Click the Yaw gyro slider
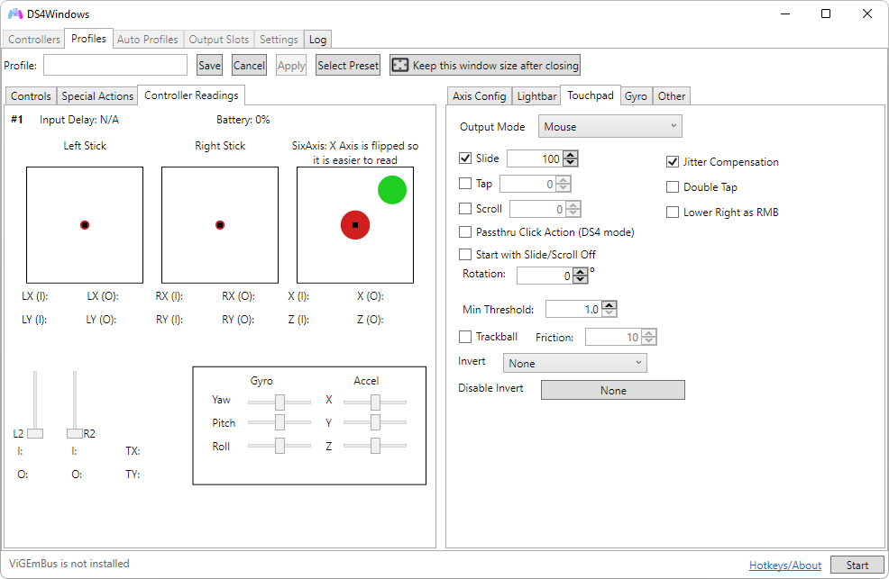Viewport: 889px width, 579px height. pos(280,402)
